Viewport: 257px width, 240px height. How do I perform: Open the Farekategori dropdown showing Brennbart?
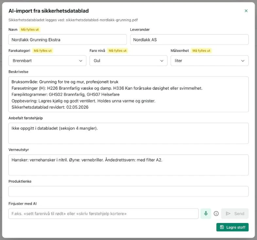point(47,61)
